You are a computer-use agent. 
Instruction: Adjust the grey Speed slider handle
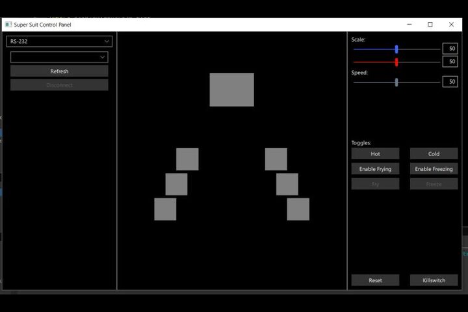pos(396,82)
